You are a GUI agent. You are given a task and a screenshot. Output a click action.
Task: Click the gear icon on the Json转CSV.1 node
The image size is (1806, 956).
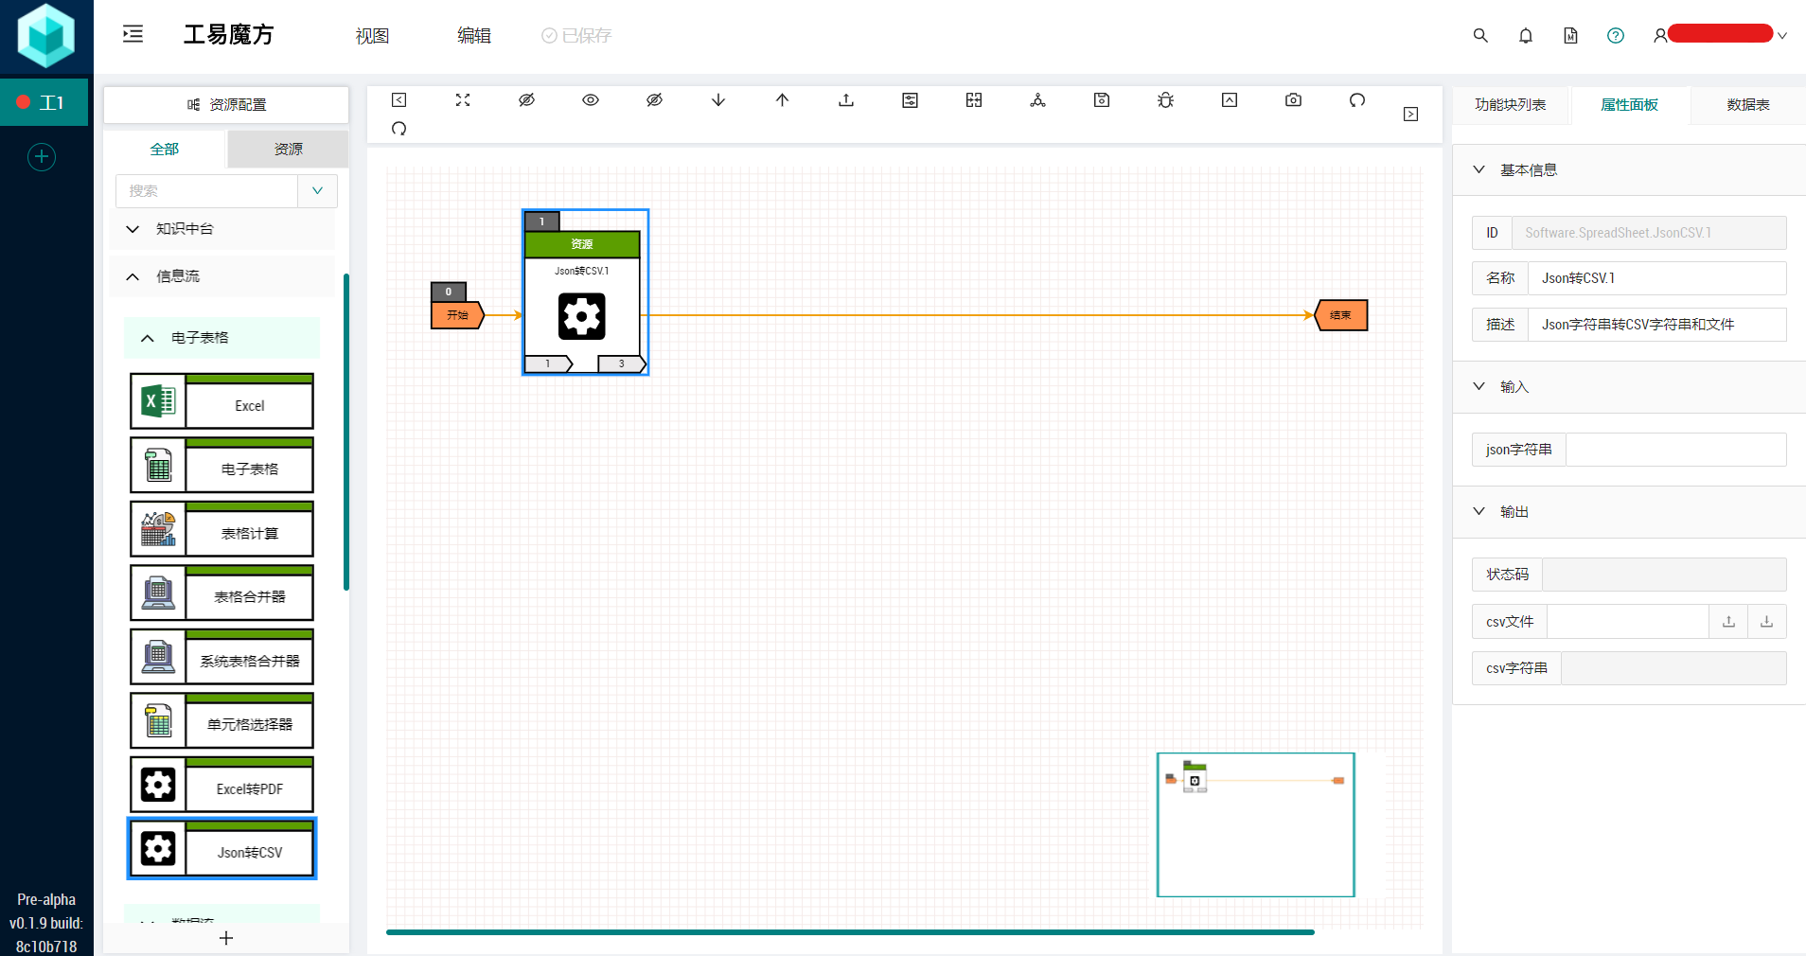point(581,316)
